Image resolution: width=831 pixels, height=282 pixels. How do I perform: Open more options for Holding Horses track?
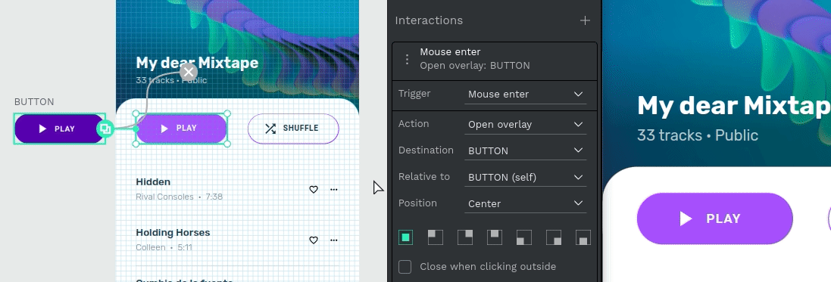point(334,240)
